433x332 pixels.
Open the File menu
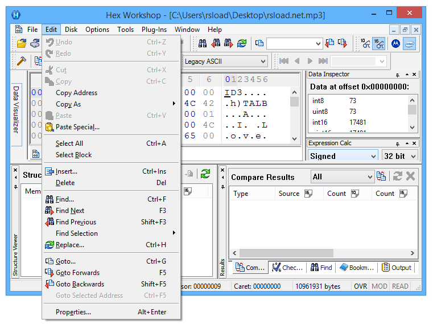tap(32, 29)
